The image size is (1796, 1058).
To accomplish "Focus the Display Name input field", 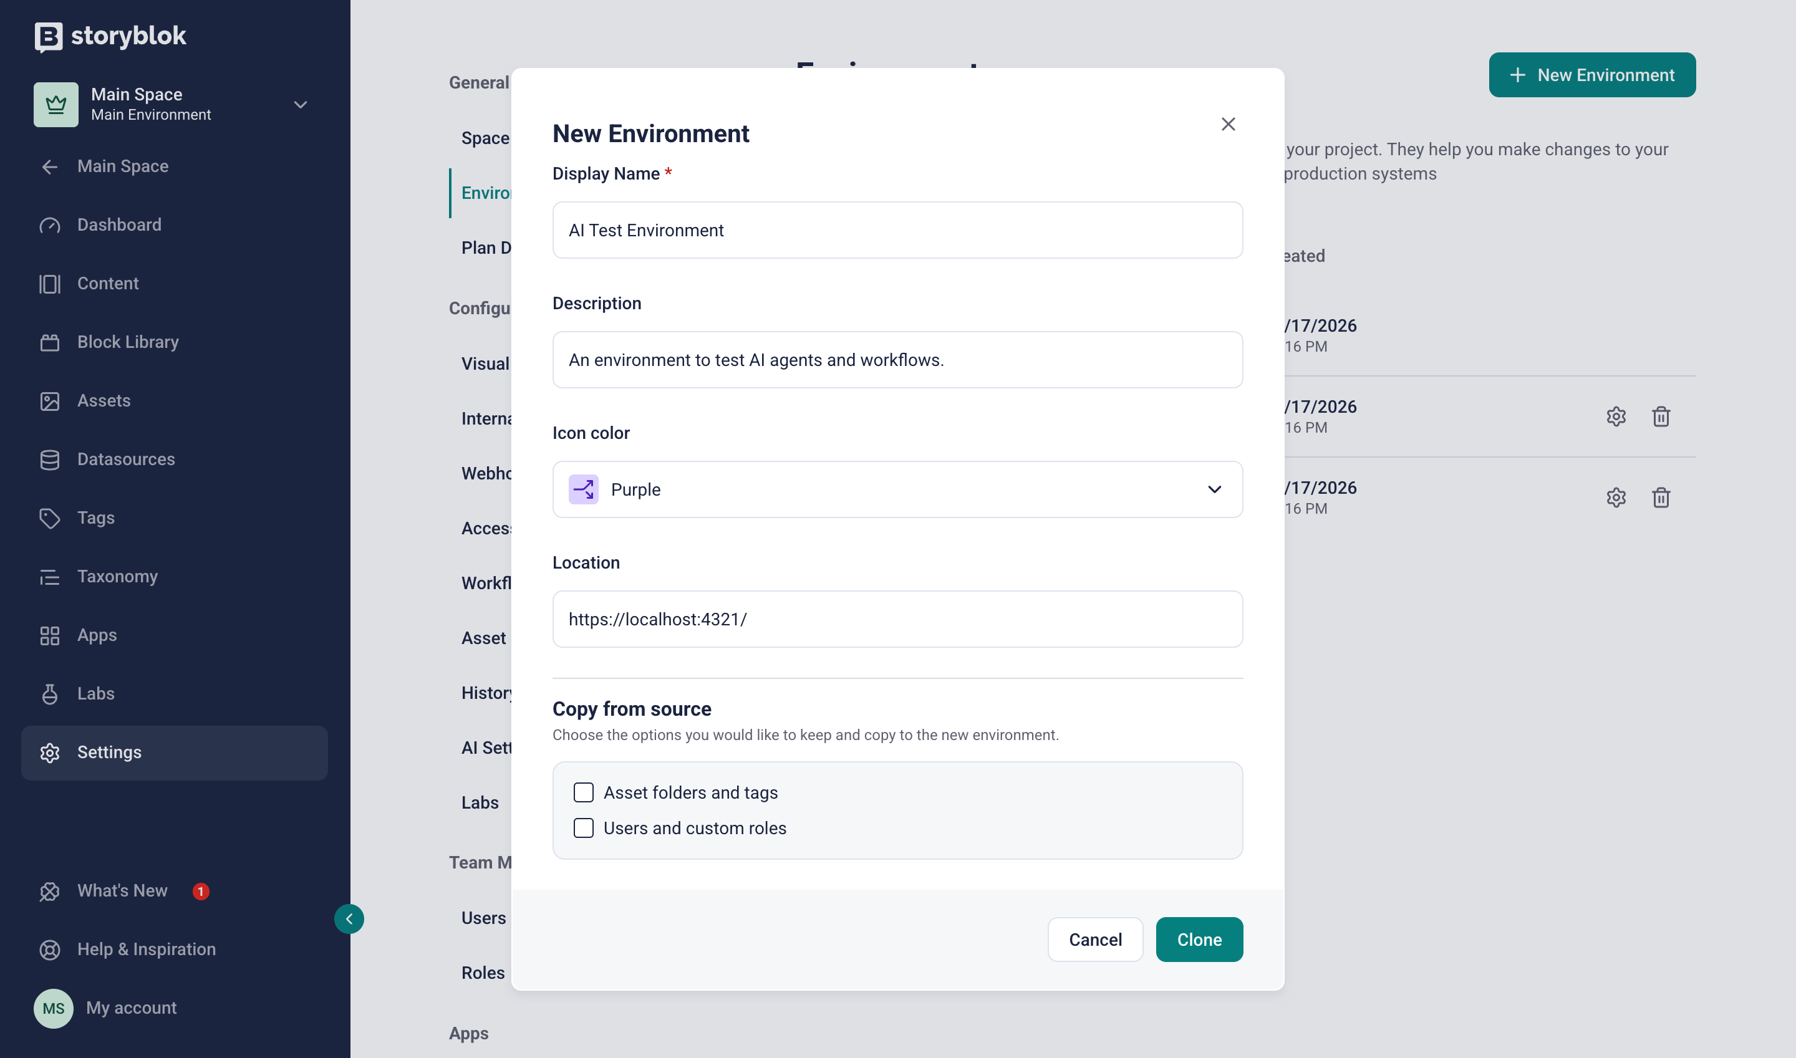I will 897,229.
